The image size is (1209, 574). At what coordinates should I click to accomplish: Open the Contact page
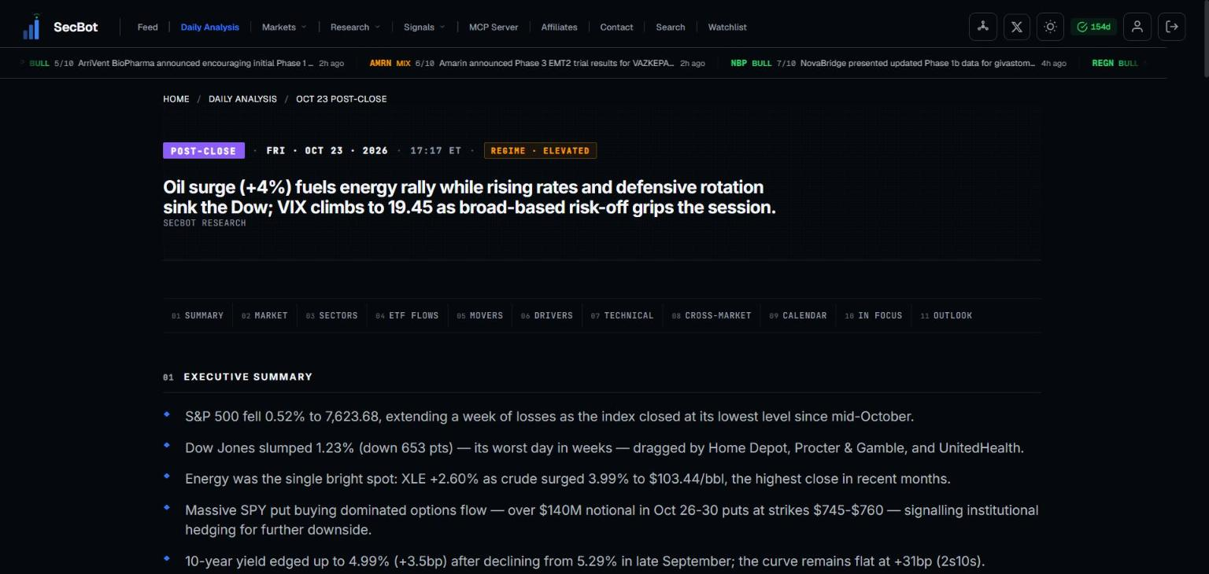616,27
